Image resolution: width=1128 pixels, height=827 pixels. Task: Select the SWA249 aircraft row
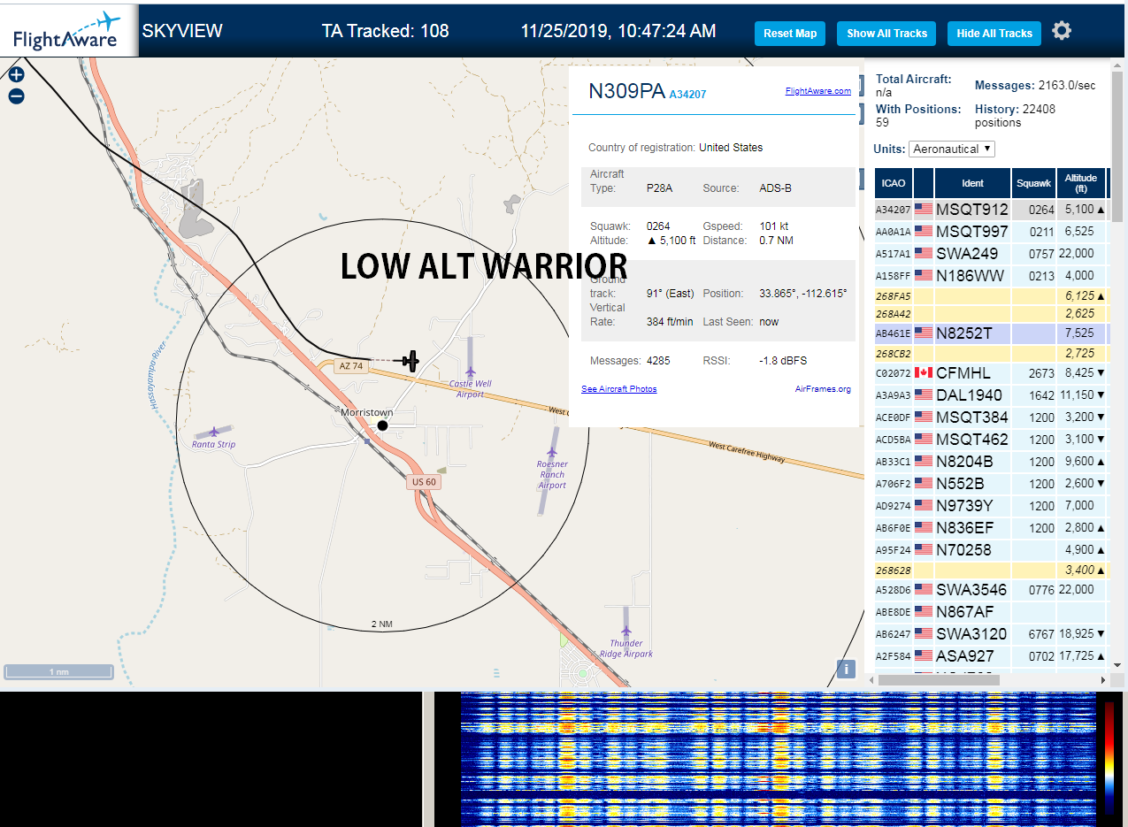990,254
